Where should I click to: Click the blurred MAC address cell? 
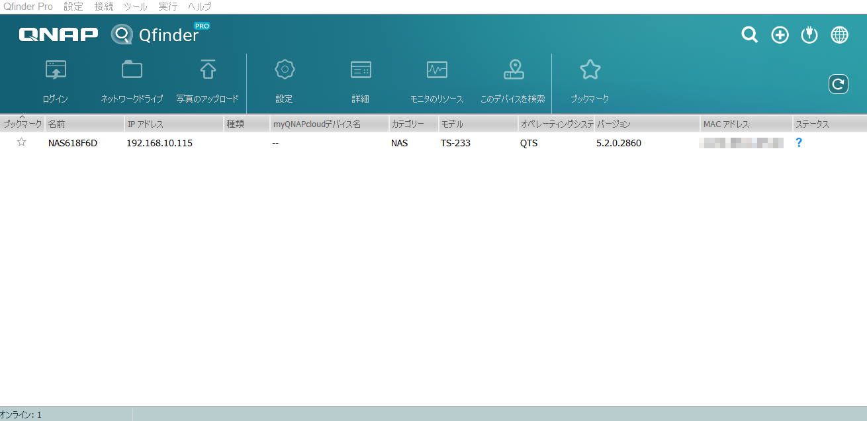point(741,142)
